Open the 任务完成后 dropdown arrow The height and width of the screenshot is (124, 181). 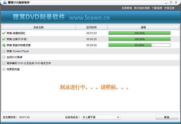[118, 117]
